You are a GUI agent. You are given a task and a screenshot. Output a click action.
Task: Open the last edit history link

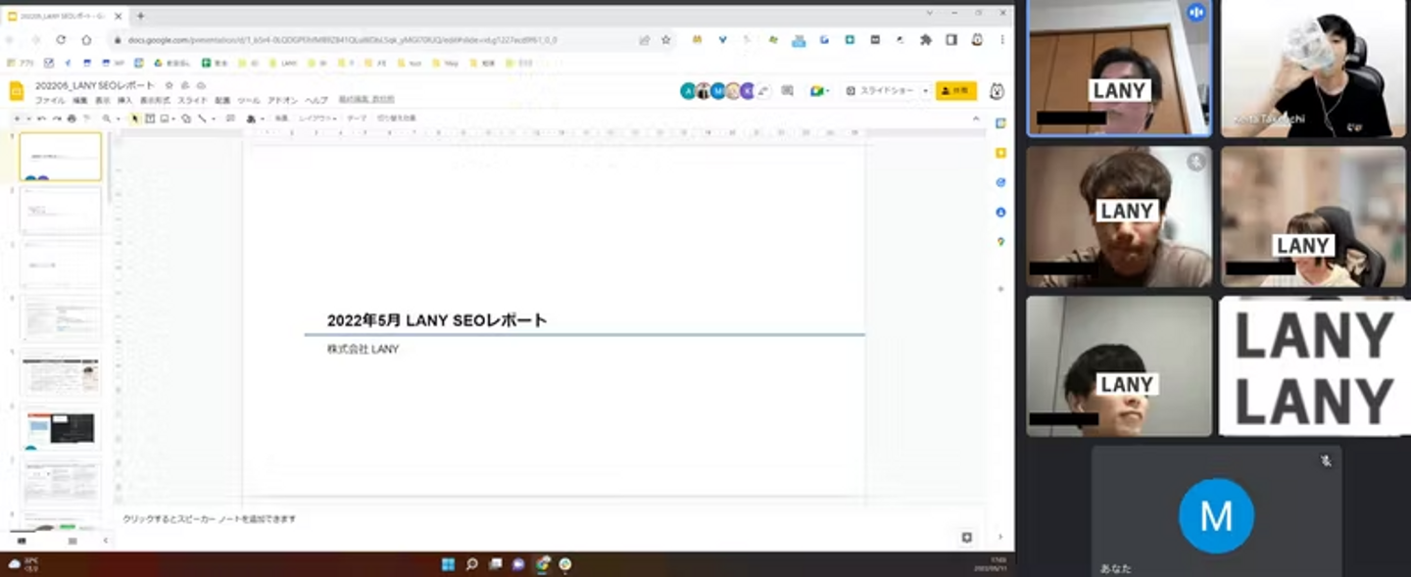366,101
